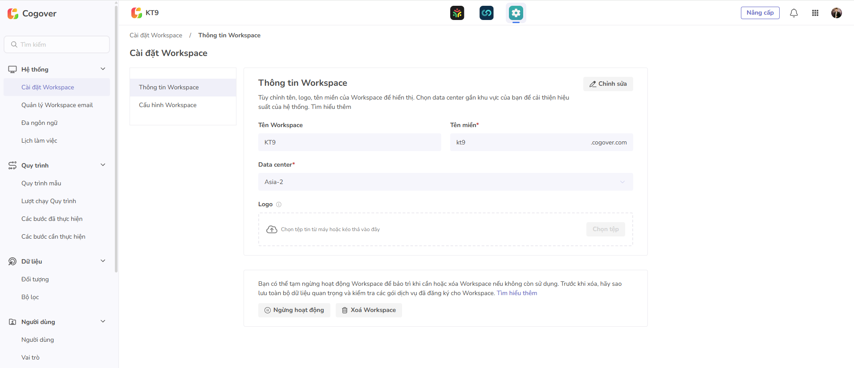Open the Data center Asia-2 dropdown
Screen dimensions: 854x368
[x=445, y=182]
